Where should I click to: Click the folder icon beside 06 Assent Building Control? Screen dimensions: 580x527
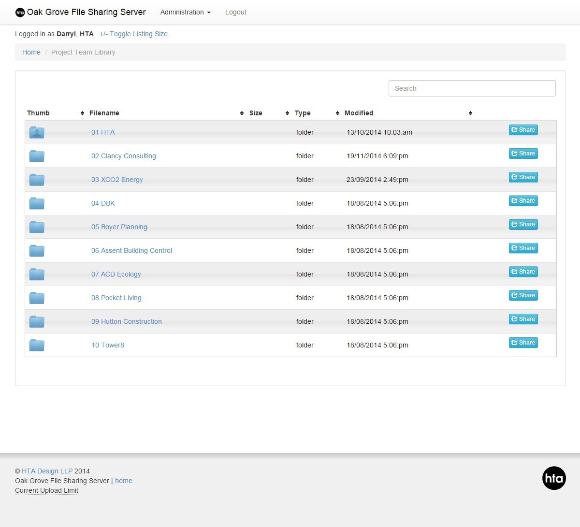37,250
